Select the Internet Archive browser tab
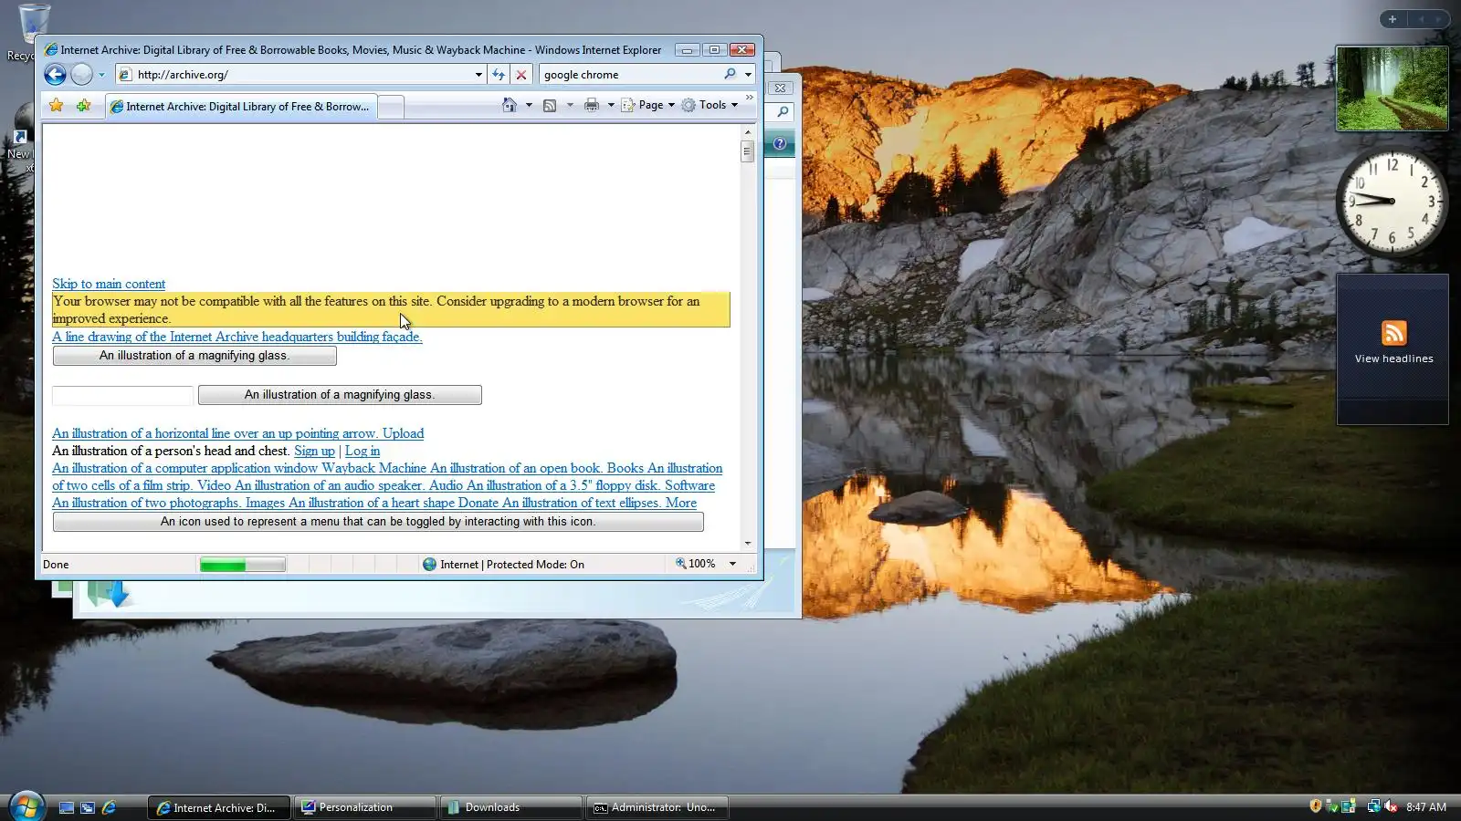 pyautogui.click(x=240, y=107)
